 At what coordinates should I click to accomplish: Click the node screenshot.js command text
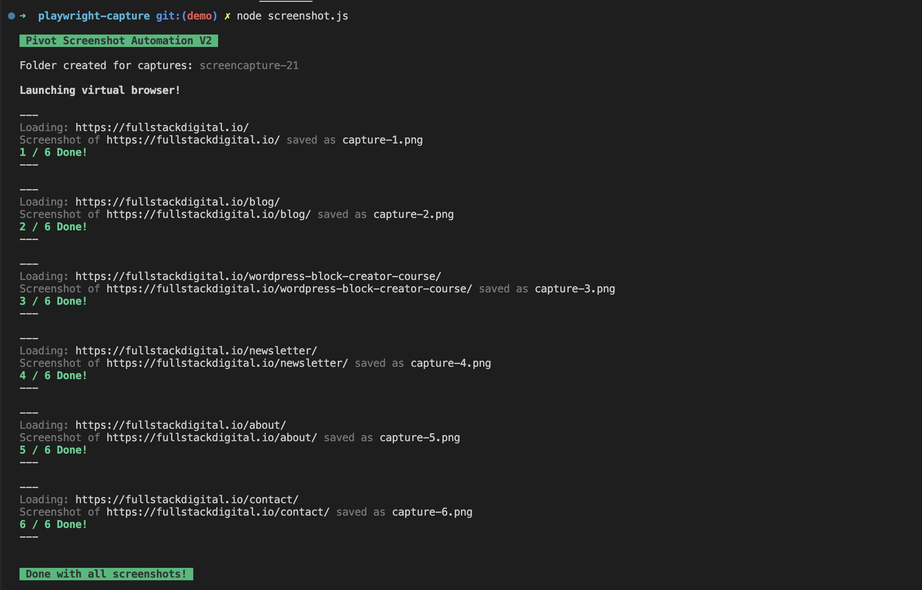(292, 16)
